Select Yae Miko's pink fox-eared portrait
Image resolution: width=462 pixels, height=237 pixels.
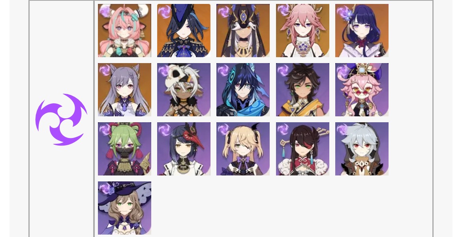(x=302, y=31)
